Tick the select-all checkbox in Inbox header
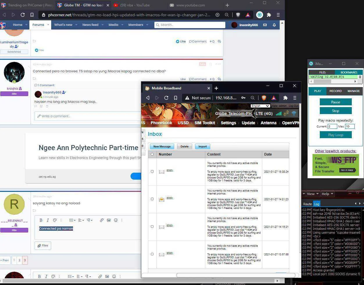Screen dimensions: 364x285 (x=152, y=154)
